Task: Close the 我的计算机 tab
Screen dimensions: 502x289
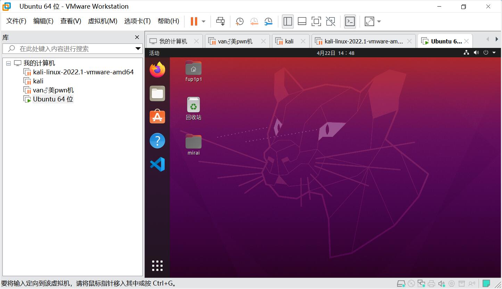Action: coord(196,41)
